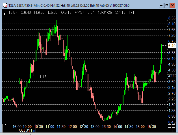The image size is (178, 135).
Task: Click the 8.55 price axis label
Action: tap(172, 18)
